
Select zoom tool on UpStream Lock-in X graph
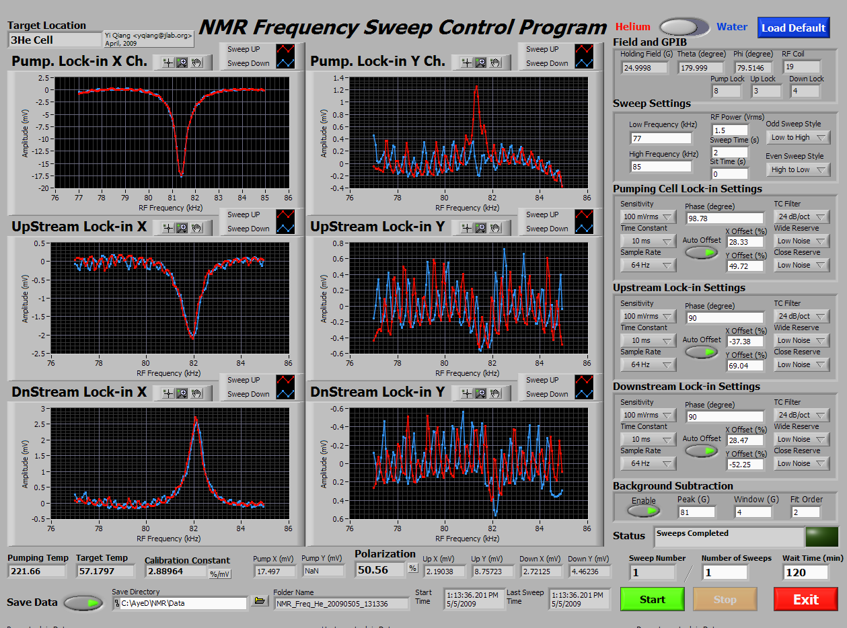point(182,228)
